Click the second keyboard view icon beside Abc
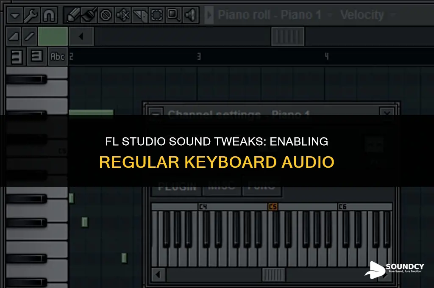This screenshot has height=288, width=434. [x=37, y=56]
